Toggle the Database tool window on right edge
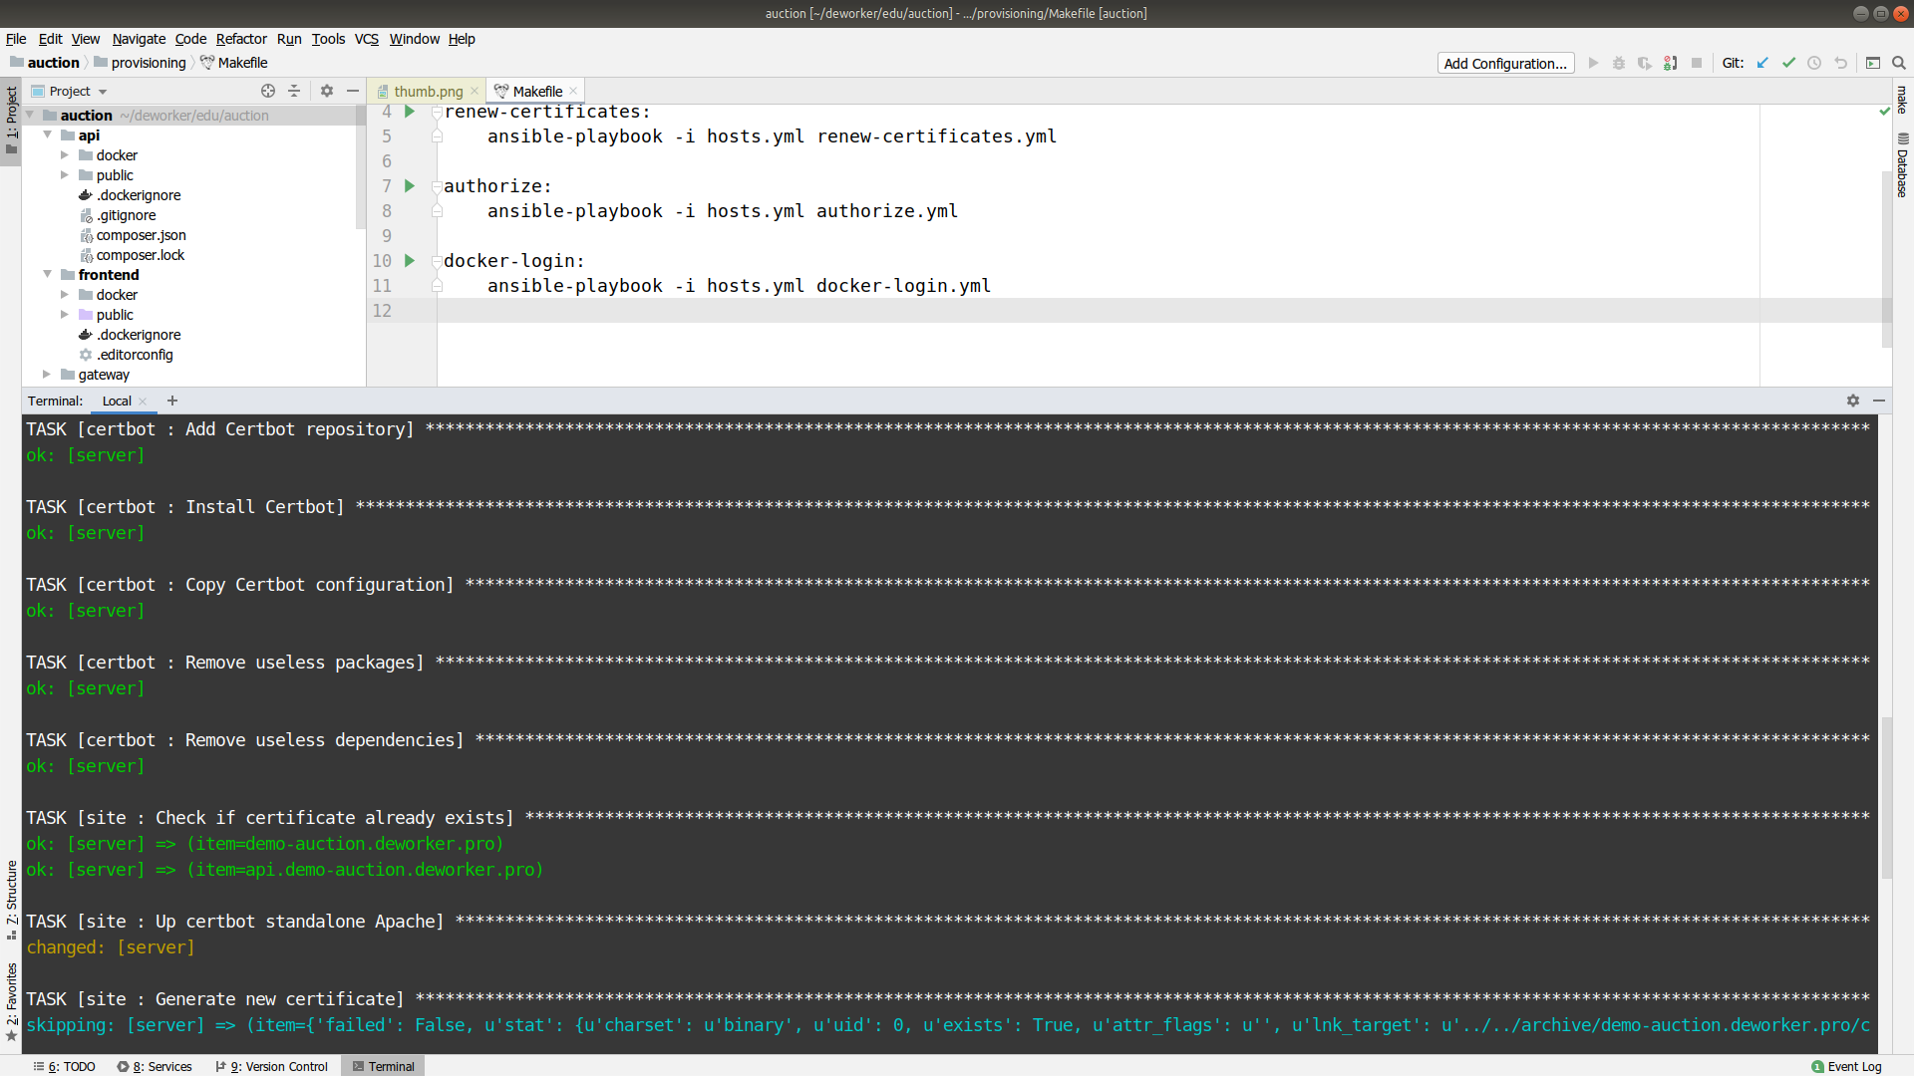This screenshot has width=1914, height=1076. (1902, 164)
